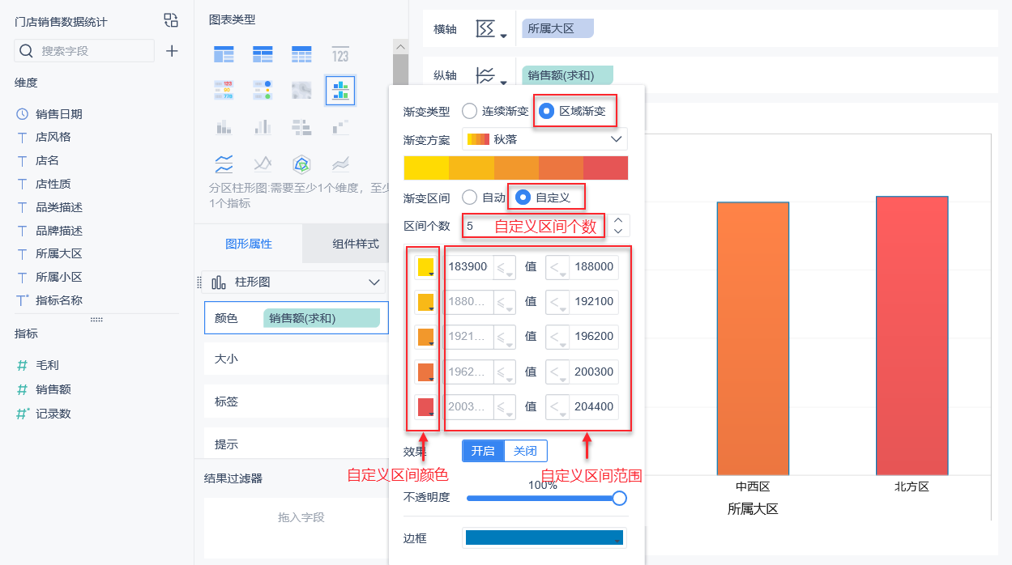The width and height of the screenshot is (1012, 565).
Task: Select the waterfall chart icon
Action: [x=340, y=127]
